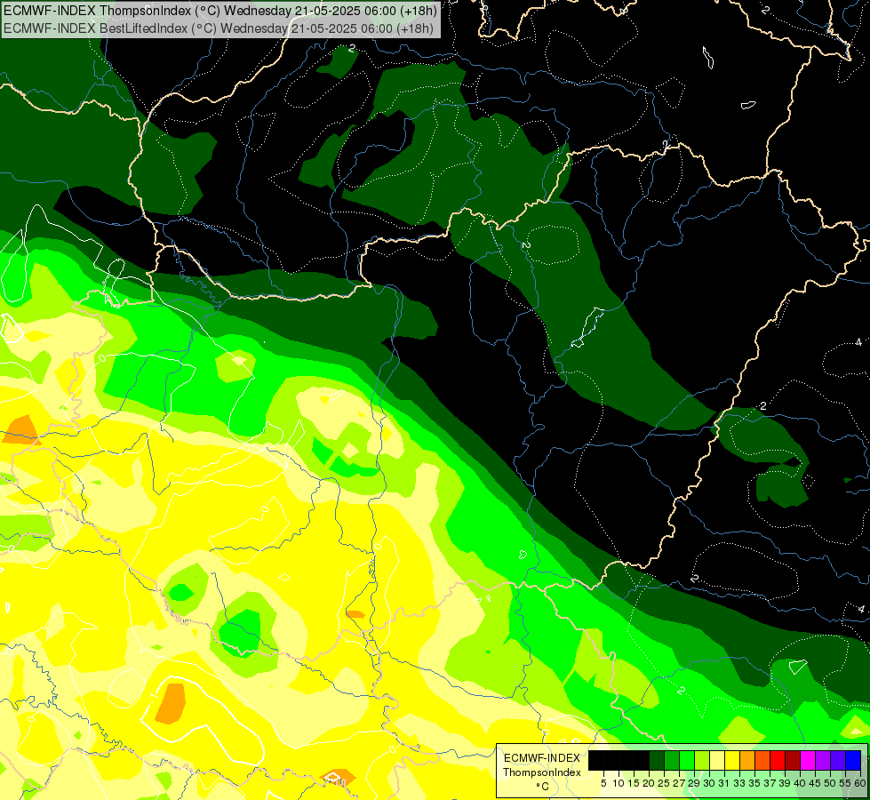Screen dimensions: 870x800
Task: Click the ThompsonIndex title line at top
Action: [x=220, y=10]
